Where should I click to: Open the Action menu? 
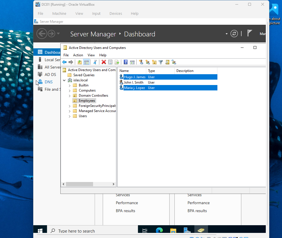78,55
